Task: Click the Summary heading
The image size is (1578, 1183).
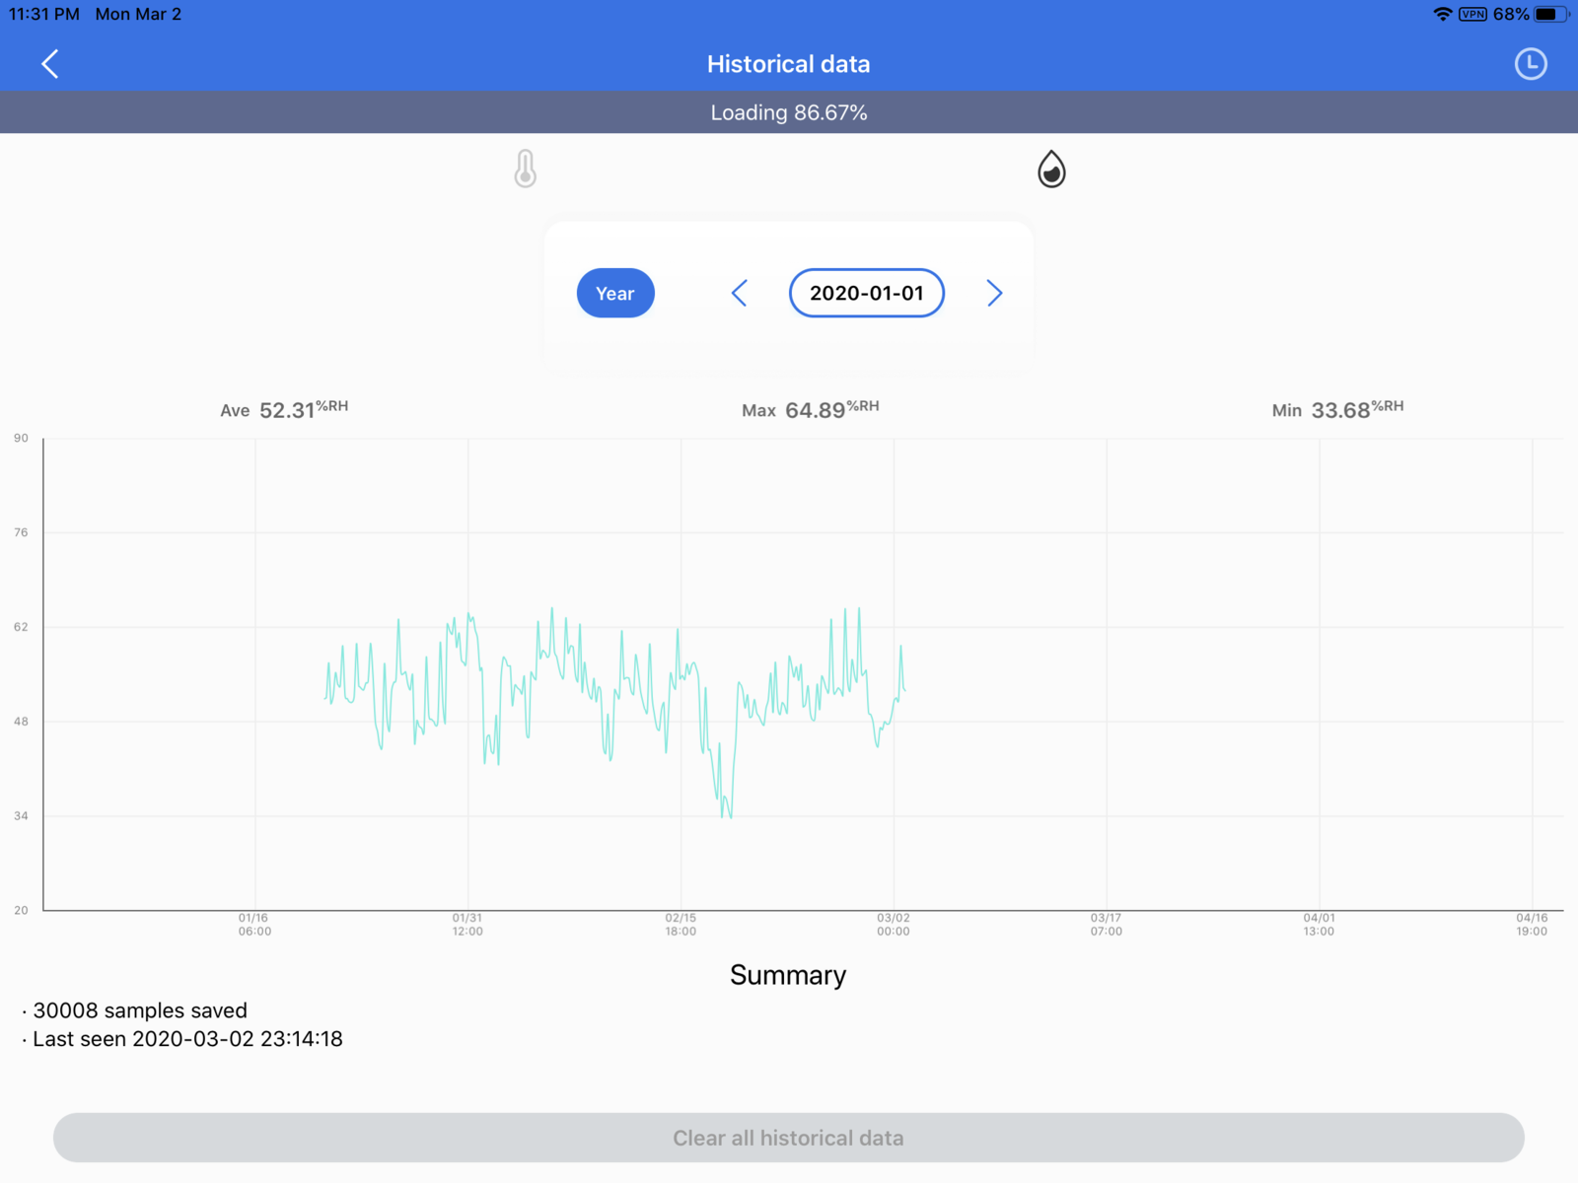Action: [x=788, y=975]
